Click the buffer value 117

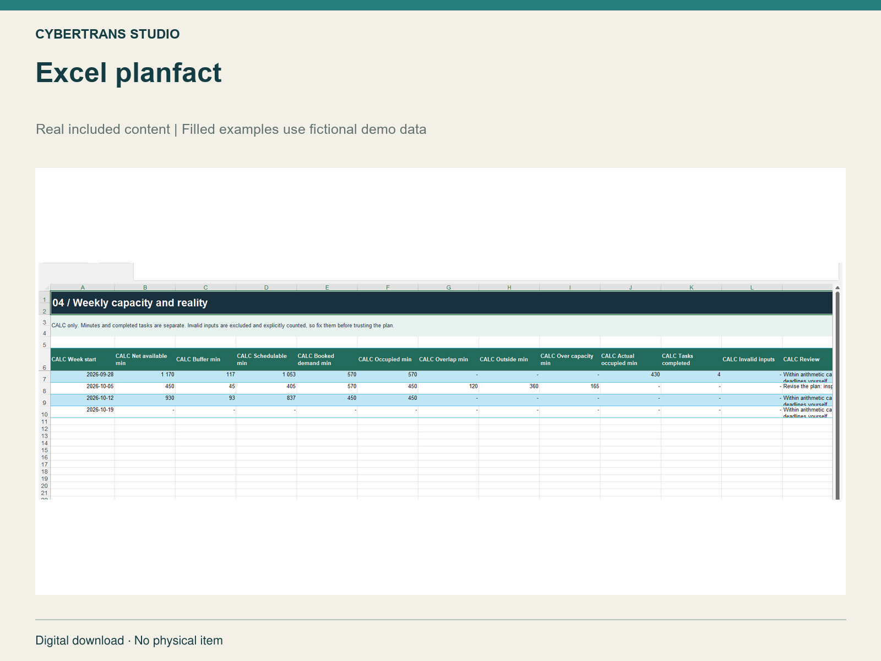206,377
